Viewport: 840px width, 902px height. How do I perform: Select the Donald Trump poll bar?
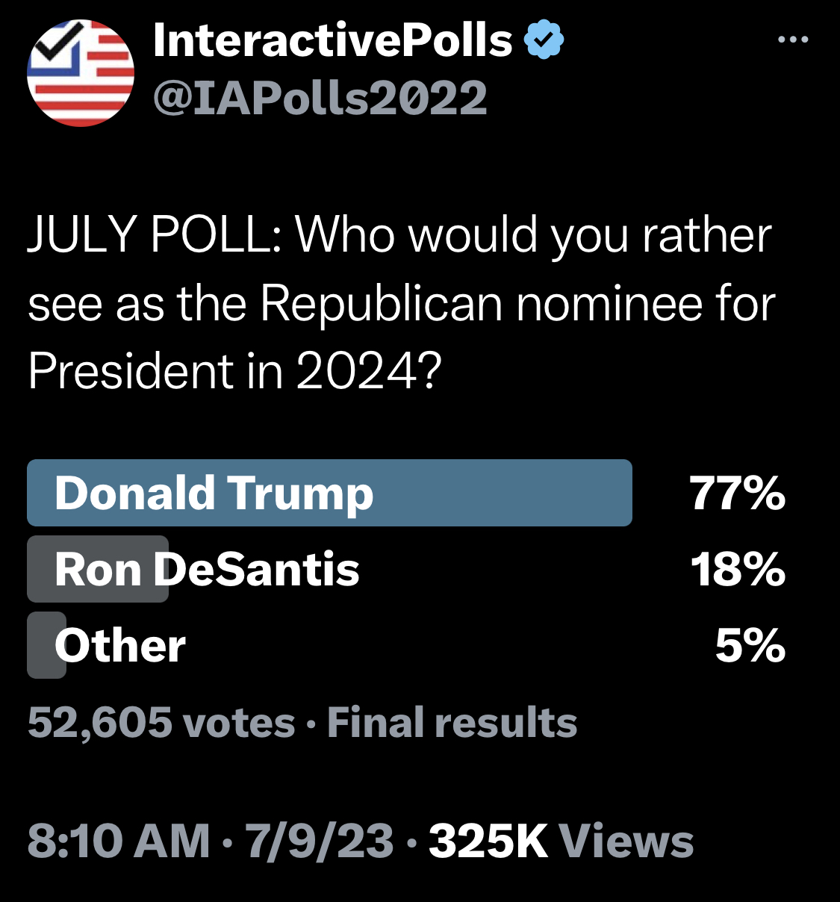(x=329, y=493)
